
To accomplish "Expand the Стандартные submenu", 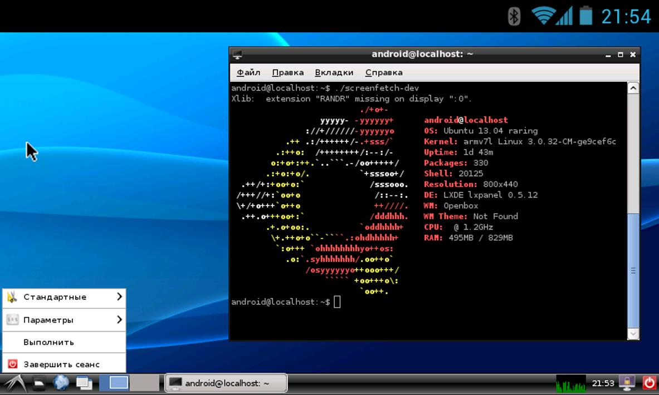I will tap(64, 297).
